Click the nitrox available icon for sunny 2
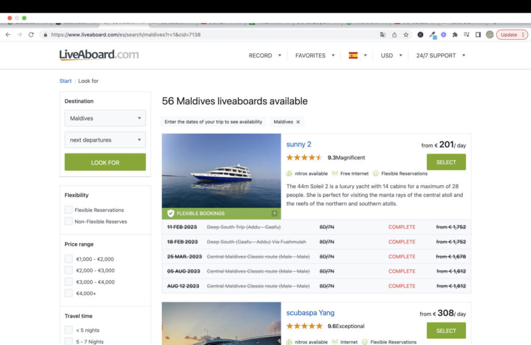This screenshot has width=531, height=345. click(x=289, y=174)
